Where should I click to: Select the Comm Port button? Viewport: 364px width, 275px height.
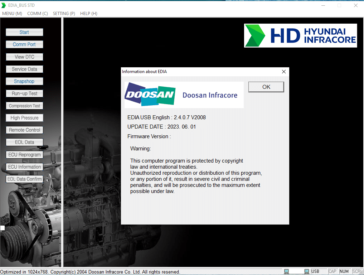24,44
